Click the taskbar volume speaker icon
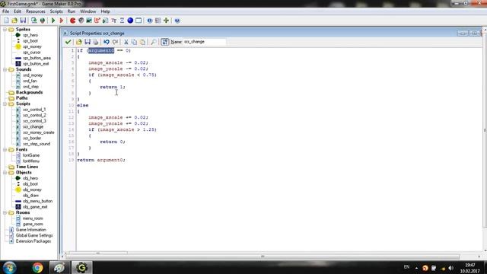Screen dimensions: 487x274 click(x=450, y=268)
